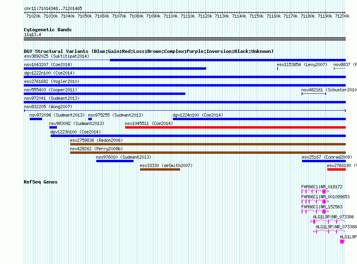
Task: Click the 71100k ruler position
Action: point(170,16)
